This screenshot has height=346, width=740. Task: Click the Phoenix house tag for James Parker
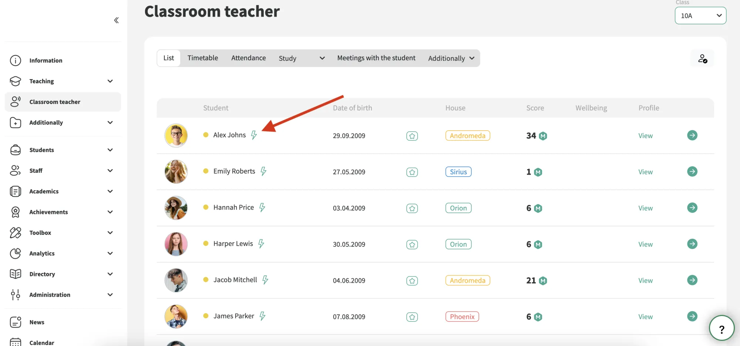462,317
